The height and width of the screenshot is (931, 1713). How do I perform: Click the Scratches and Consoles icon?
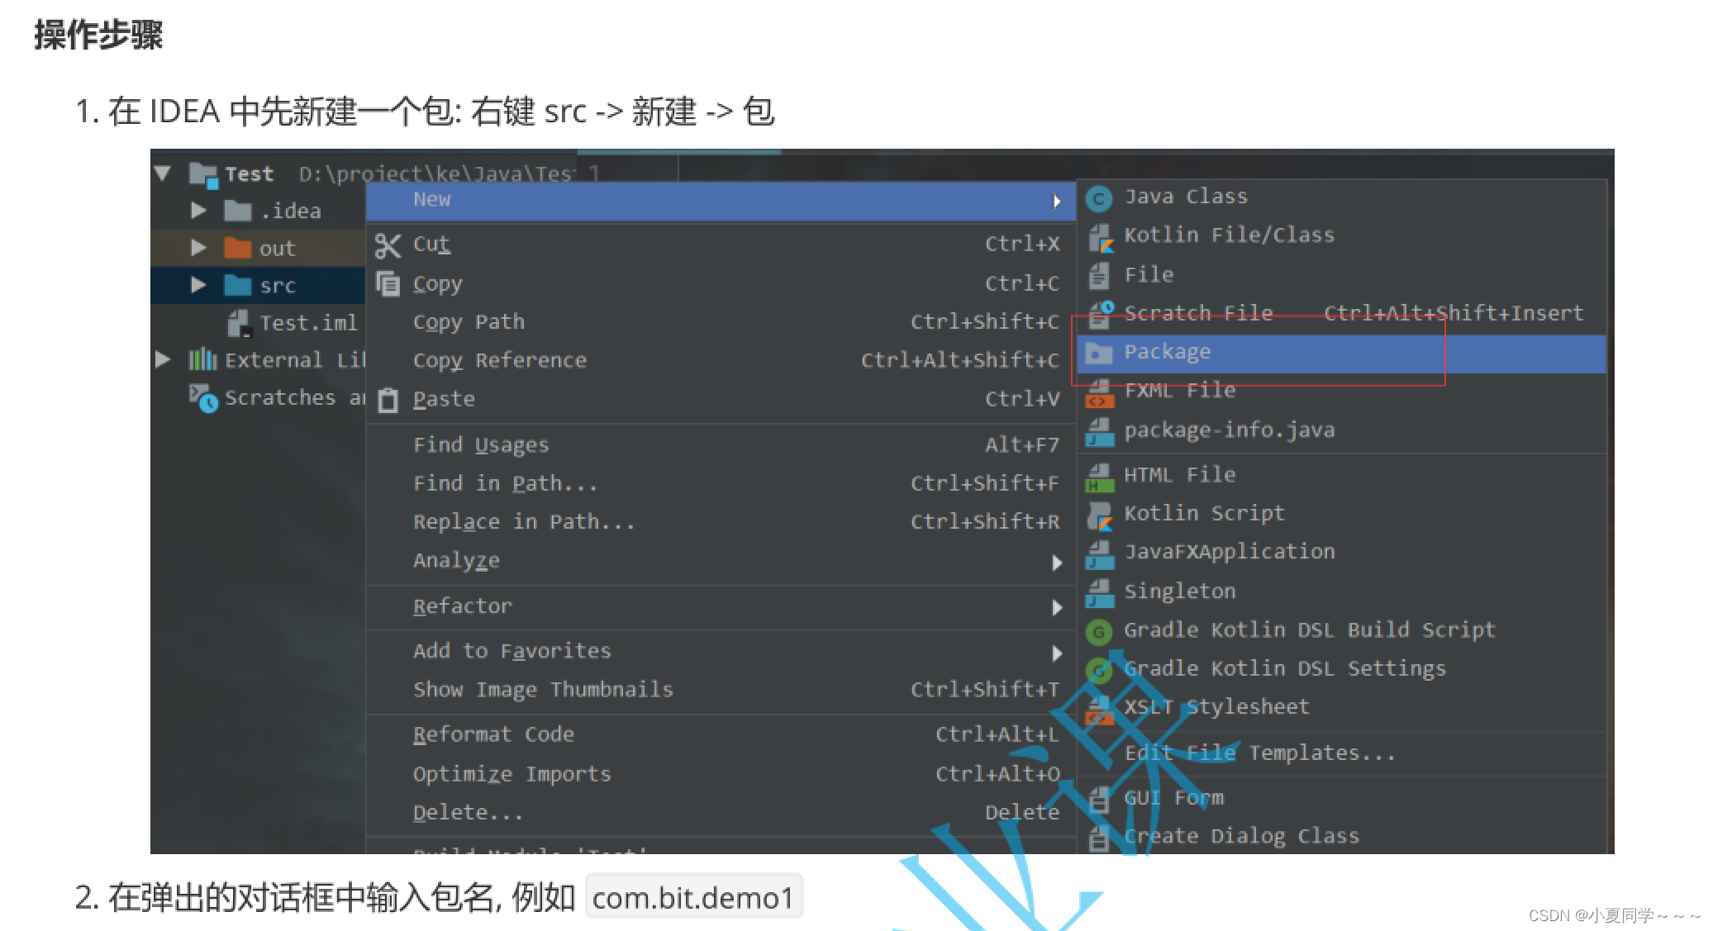203,397
